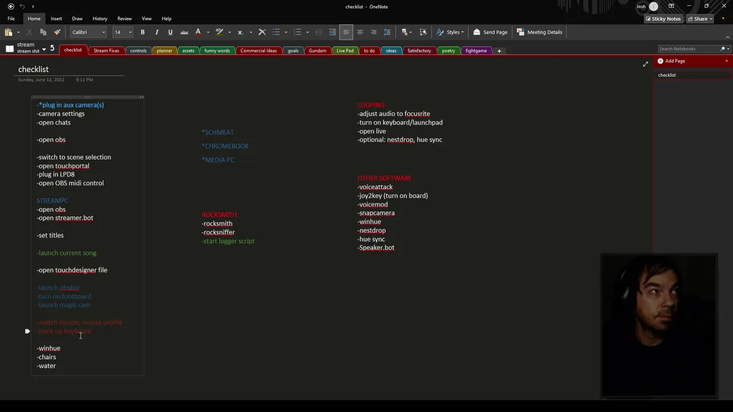Screen dimensions: 733x412
Task: Click the Meeting Details icon
Action: (x=520, y=32)
